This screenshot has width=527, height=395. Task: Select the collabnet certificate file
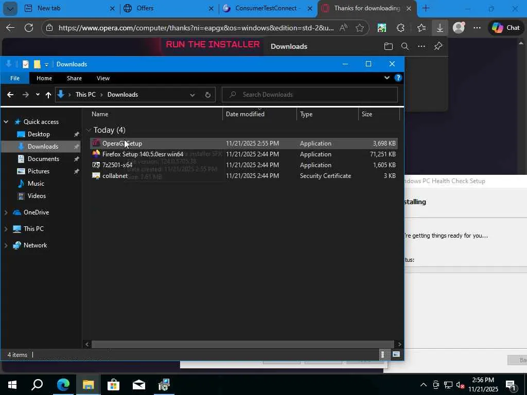click(x=243, y=176)
